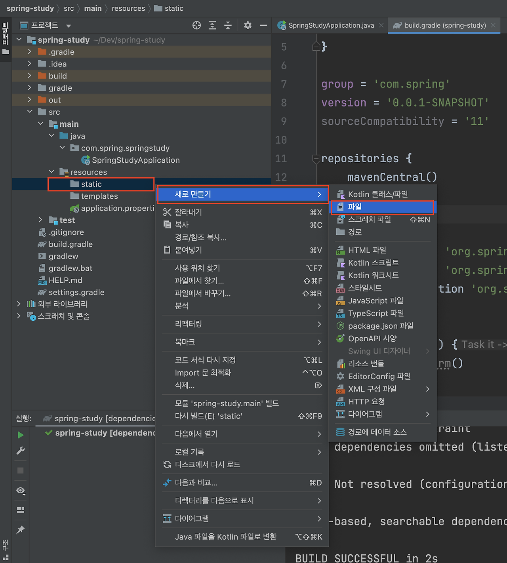The height and width of the screenshot is (563, 507).
Task: Click resources in the breadcrumb path
Action: point(128,8)
